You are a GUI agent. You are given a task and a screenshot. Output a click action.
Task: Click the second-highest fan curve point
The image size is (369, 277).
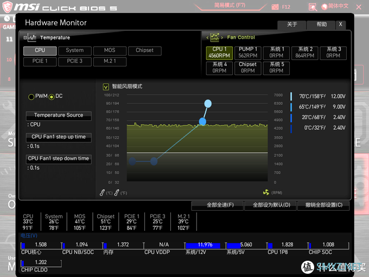coord(202,122)
